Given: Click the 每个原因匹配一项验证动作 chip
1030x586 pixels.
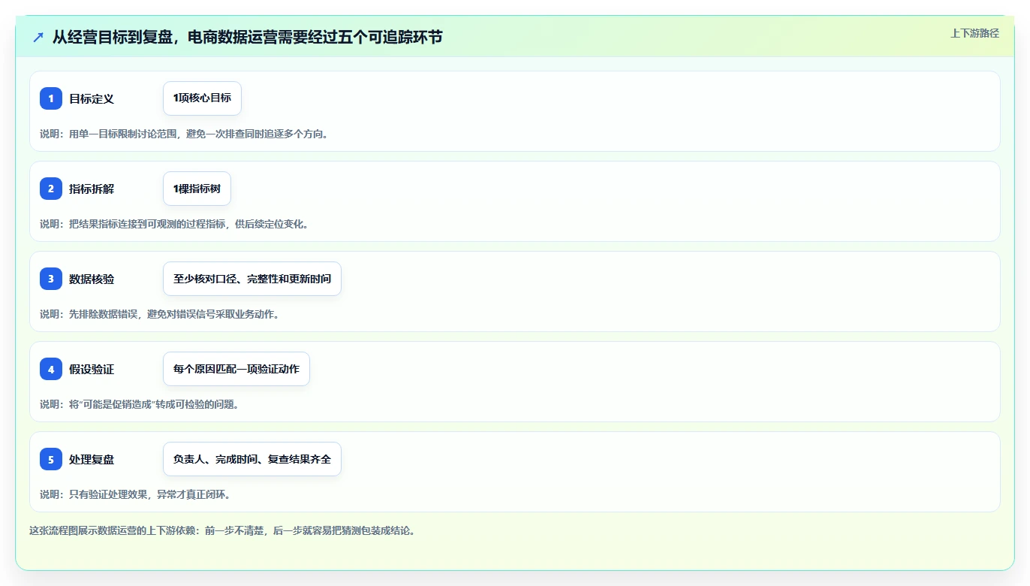Looking at the screenshot, I should [x=236, y=369].
